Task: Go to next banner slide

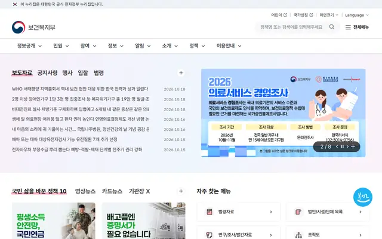Action: [x=347, y=146]
